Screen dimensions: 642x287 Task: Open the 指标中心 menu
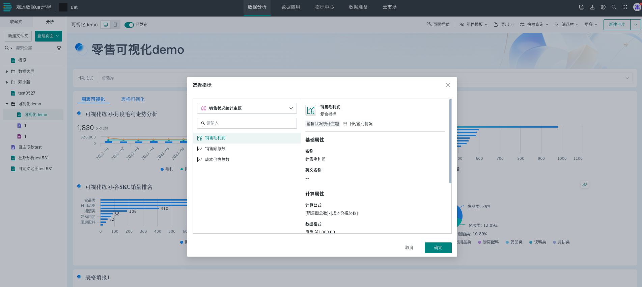point(324,7)
